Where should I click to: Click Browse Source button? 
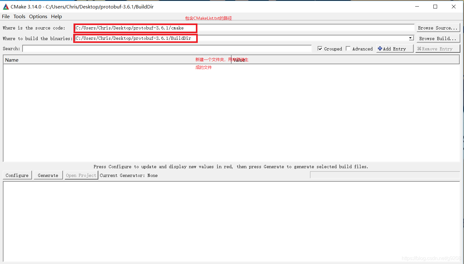click(x=438, y=28)
